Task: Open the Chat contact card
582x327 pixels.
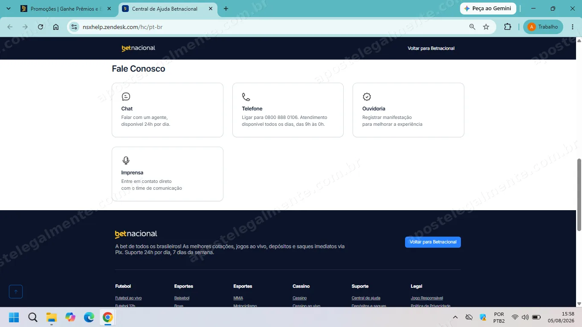Action: click(x=168, y=110)
